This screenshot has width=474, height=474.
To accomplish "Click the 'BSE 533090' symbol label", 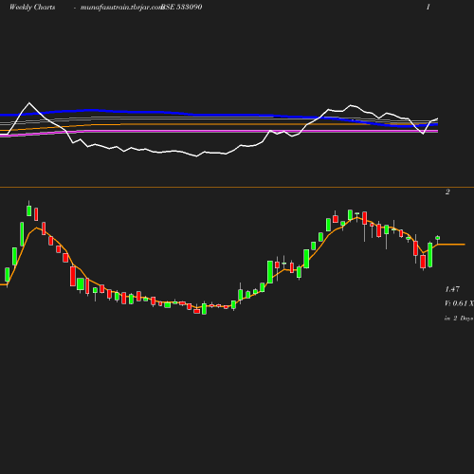I will [x=182, y=7].
